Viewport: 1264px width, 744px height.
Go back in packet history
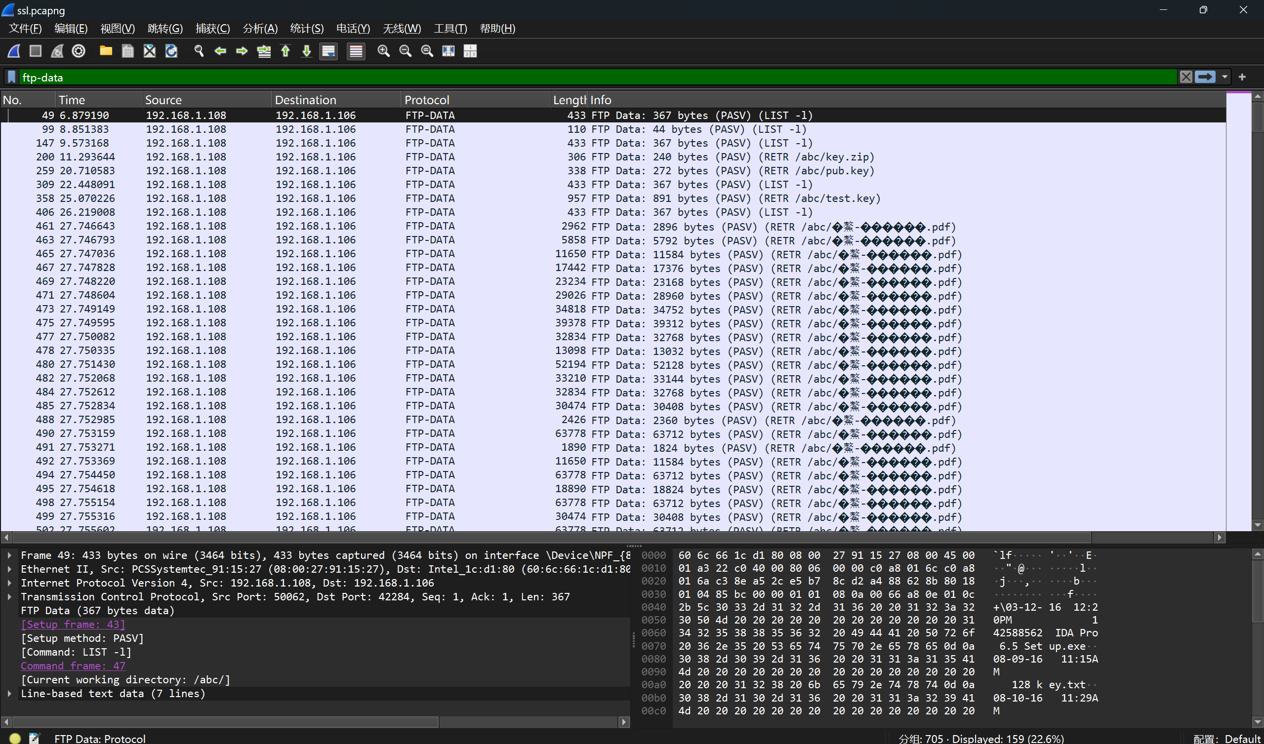220,51
